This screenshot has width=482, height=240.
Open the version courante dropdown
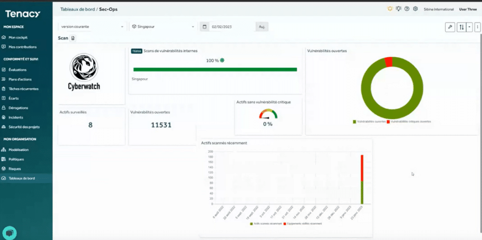tap(92, 27)
